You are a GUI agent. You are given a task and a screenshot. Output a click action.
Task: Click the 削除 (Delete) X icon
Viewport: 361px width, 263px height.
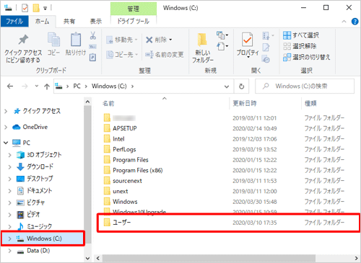pyautogui.click(x=149, y=40)
